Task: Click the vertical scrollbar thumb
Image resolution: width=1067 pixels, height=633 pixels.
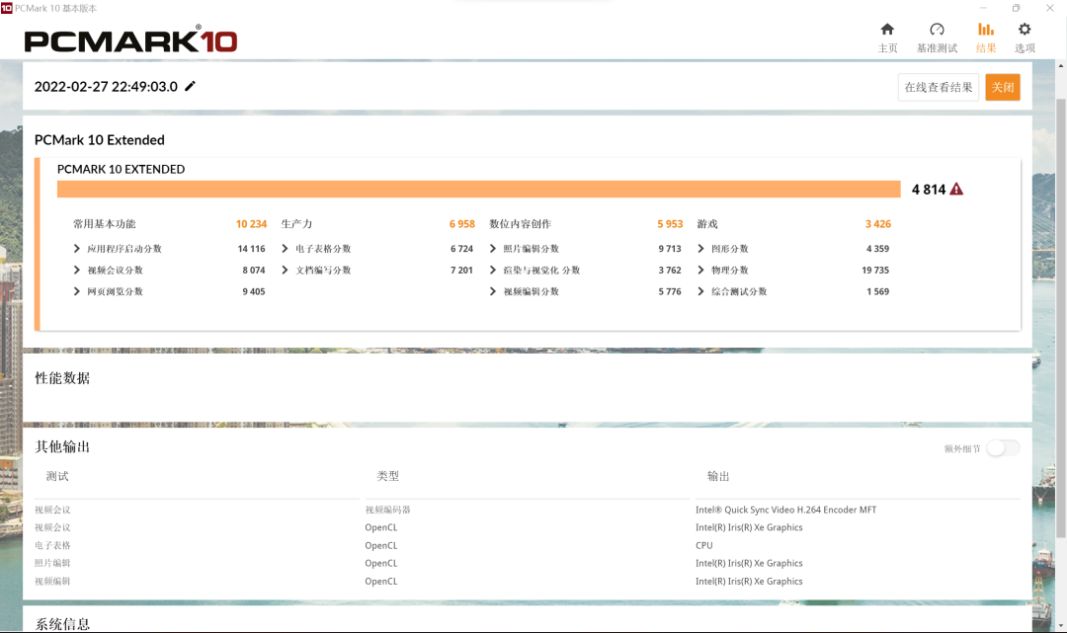Action: click(x=1061, y=316)
